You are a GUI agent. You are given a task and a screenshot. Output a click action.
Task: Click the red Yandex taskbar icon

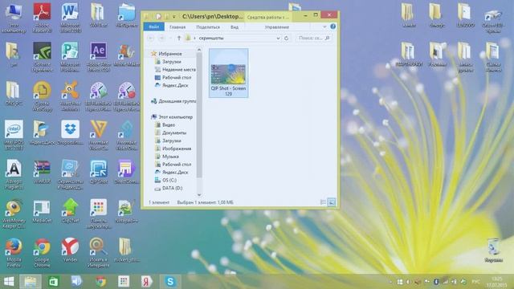tap(147, 282)
